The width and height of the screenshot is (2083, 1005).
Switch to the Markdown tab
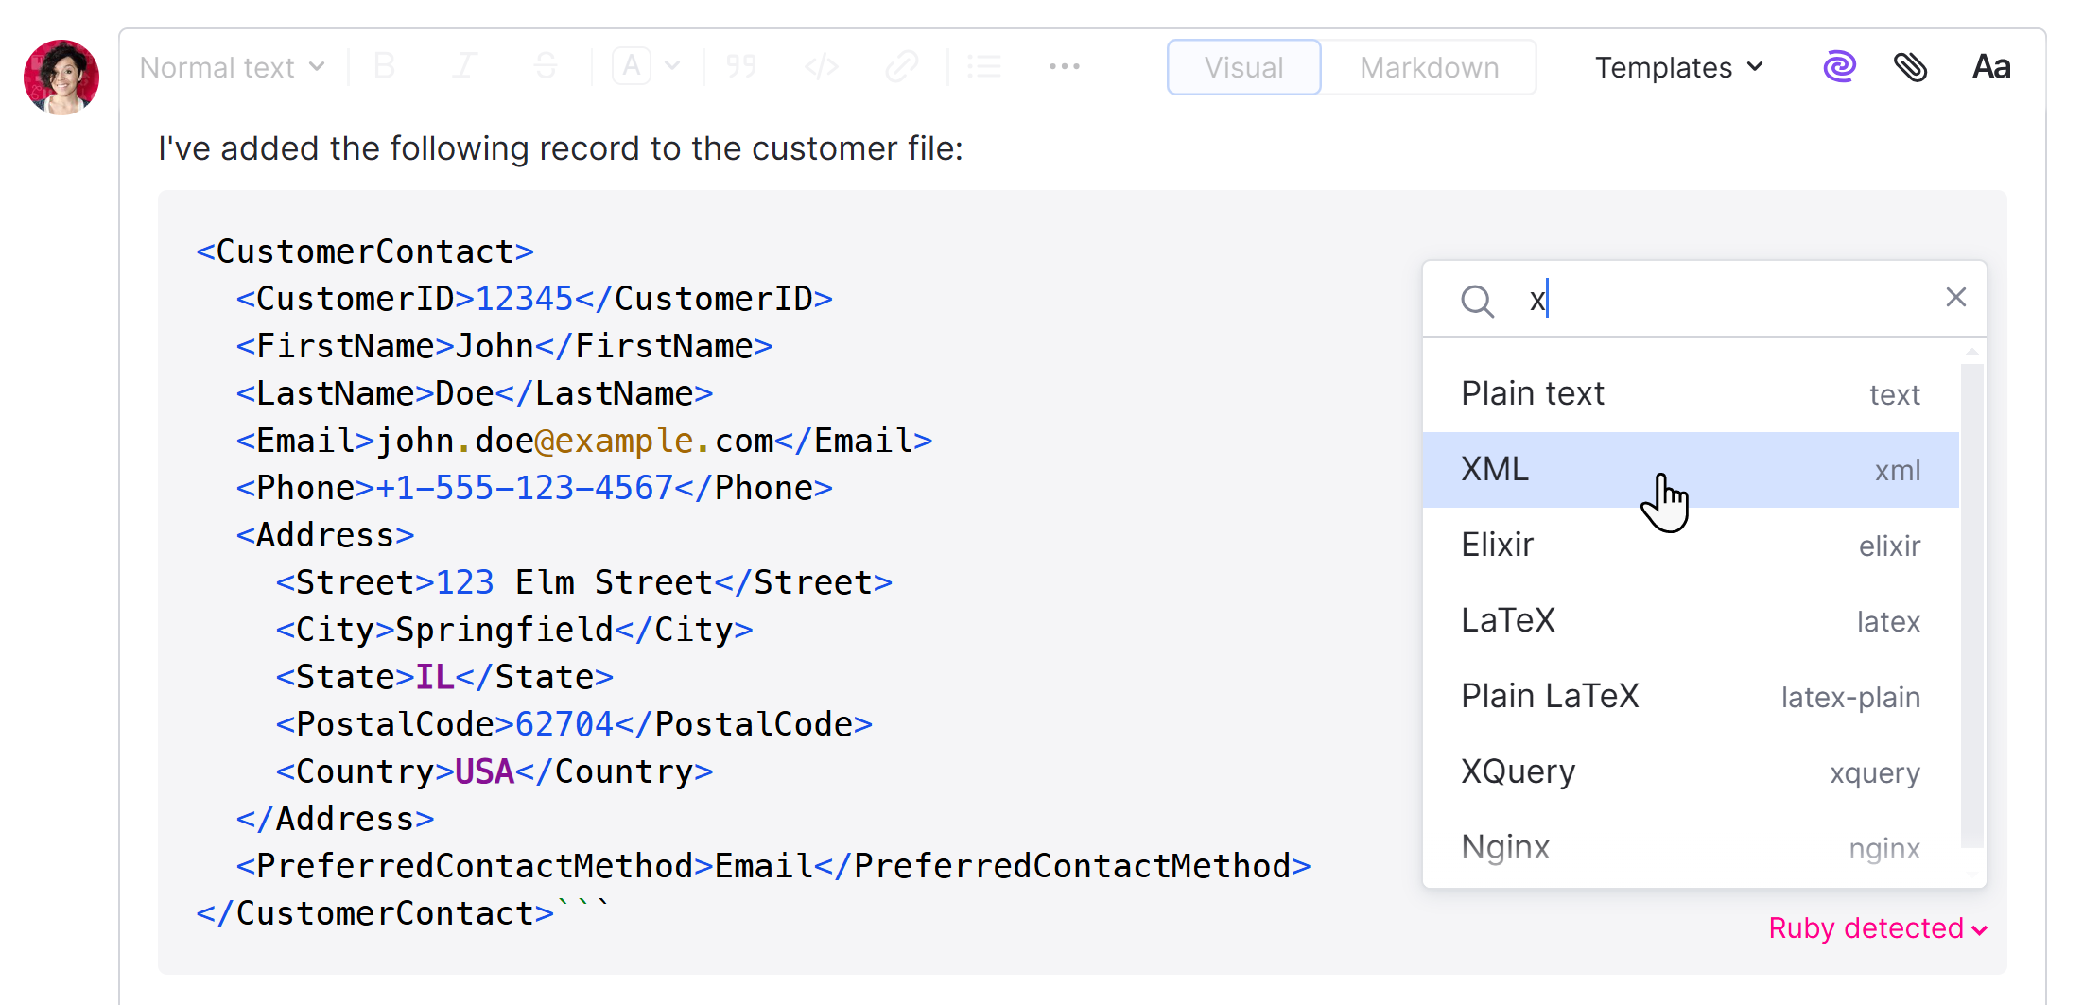pos(1429,67)
